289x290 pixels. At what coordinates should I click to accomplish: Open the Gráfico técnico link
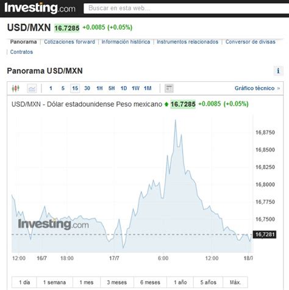[x=257, y=89]
